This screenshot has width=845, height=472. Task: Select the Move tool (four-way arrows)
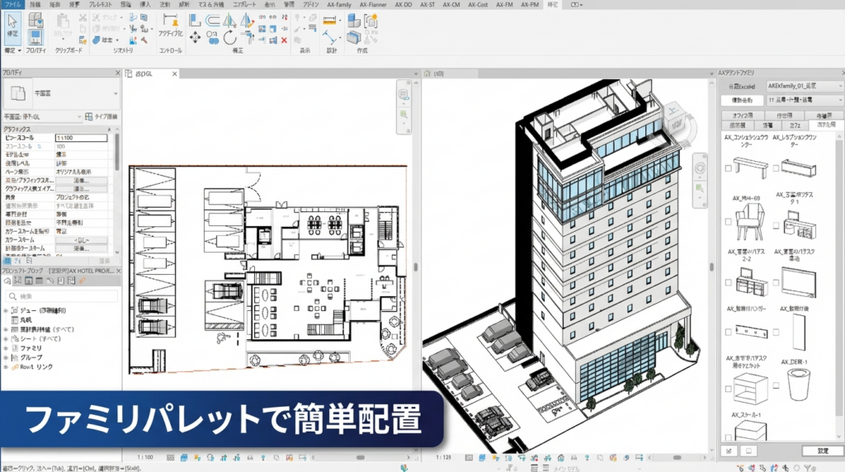(195, 37)
